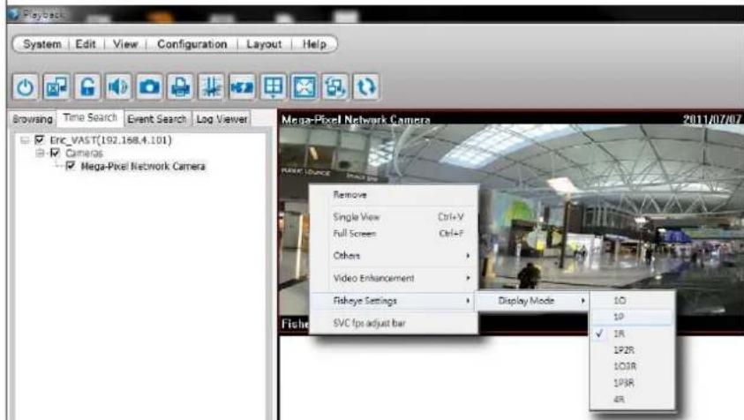744x420 pixels.
Task: Open the Configuration menu
Action: click(x=192, y=44)
